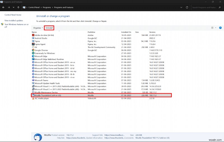Click the Uninstall button
This screenshot has height=142, width=224.
coord(49,28)
